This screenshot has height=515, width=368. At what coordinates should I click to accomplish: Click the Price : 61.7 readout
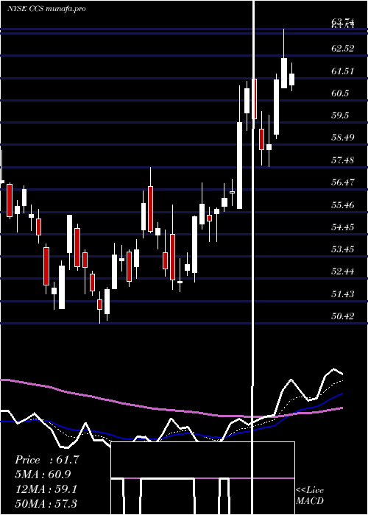[x=47, y=460]
